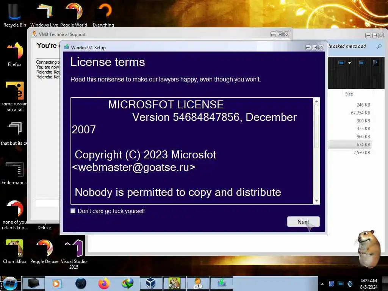Open the ChomikBox desktop icon
Viewport: 388px width, 291px height.
click(x=15, y=252)
